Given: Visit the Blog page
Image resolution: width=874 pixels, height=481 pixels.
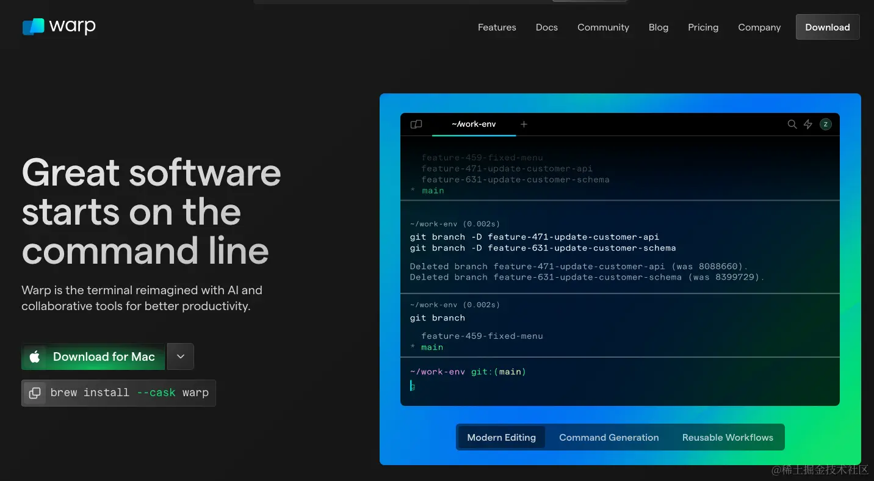Looking at the screenshot, I should 659,27.
